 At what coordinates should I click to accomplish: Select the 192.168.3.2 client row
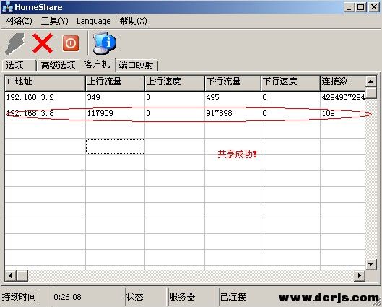(185, 98)
